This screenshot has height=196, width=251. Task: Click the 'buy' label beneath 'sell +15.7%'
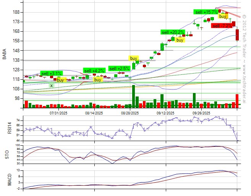point(223,16)
